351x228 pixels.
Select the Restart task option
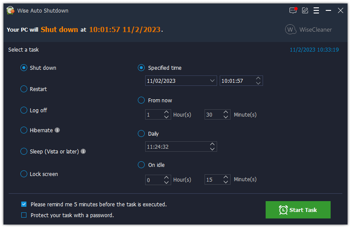(24, 89)
